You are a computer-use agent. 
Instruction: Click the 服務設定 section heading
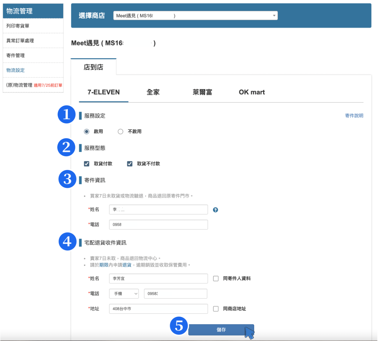[95, 116]
